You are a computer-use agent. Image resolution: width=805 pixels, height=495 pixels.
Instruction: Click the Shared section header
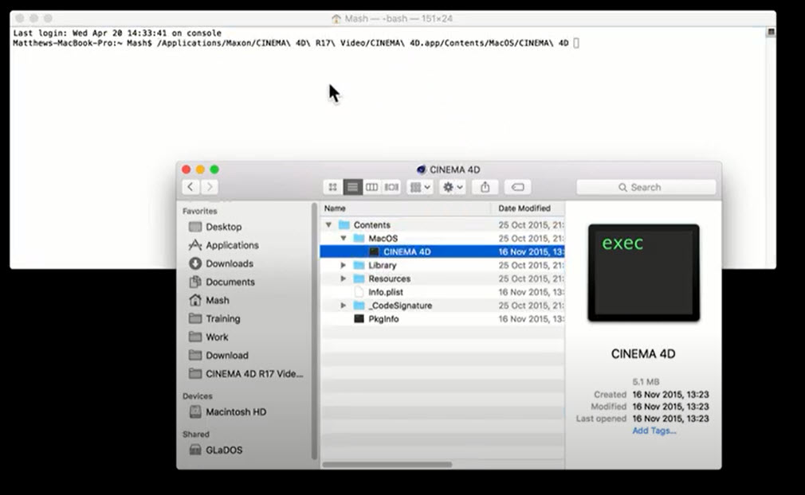195,434
